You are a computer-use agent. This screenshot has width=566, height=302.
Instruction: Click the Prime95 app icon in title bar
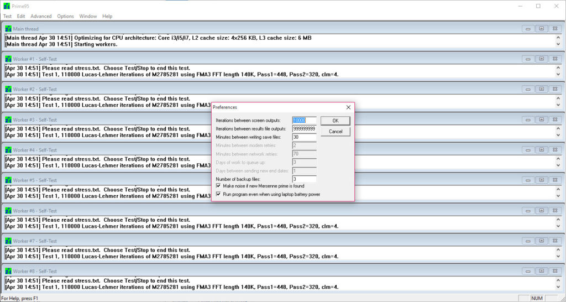pos(7,6)
